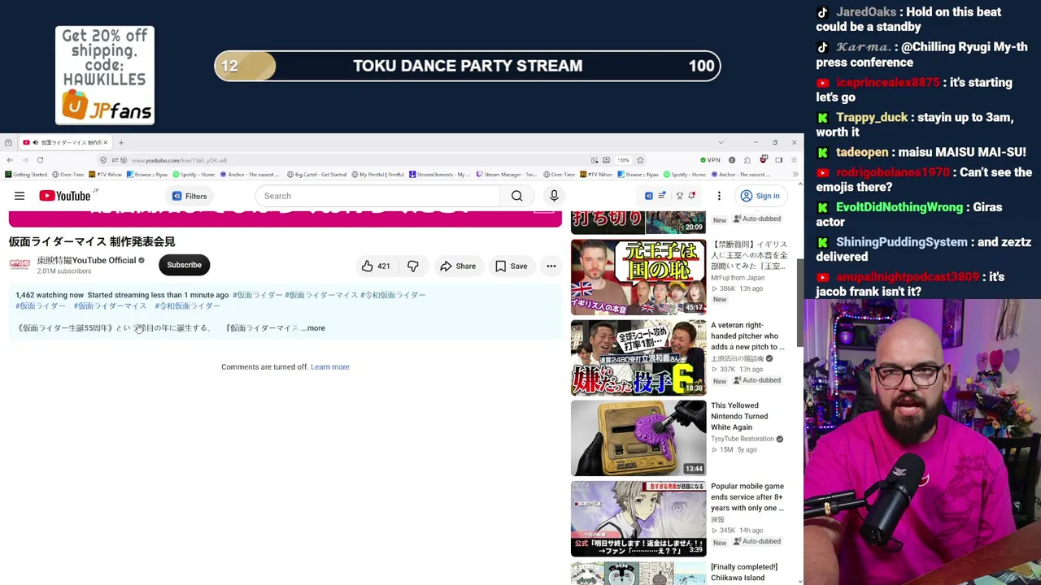Open the mobile game ends service thumbnail
1041x585 pixels.
coord(638,518)
